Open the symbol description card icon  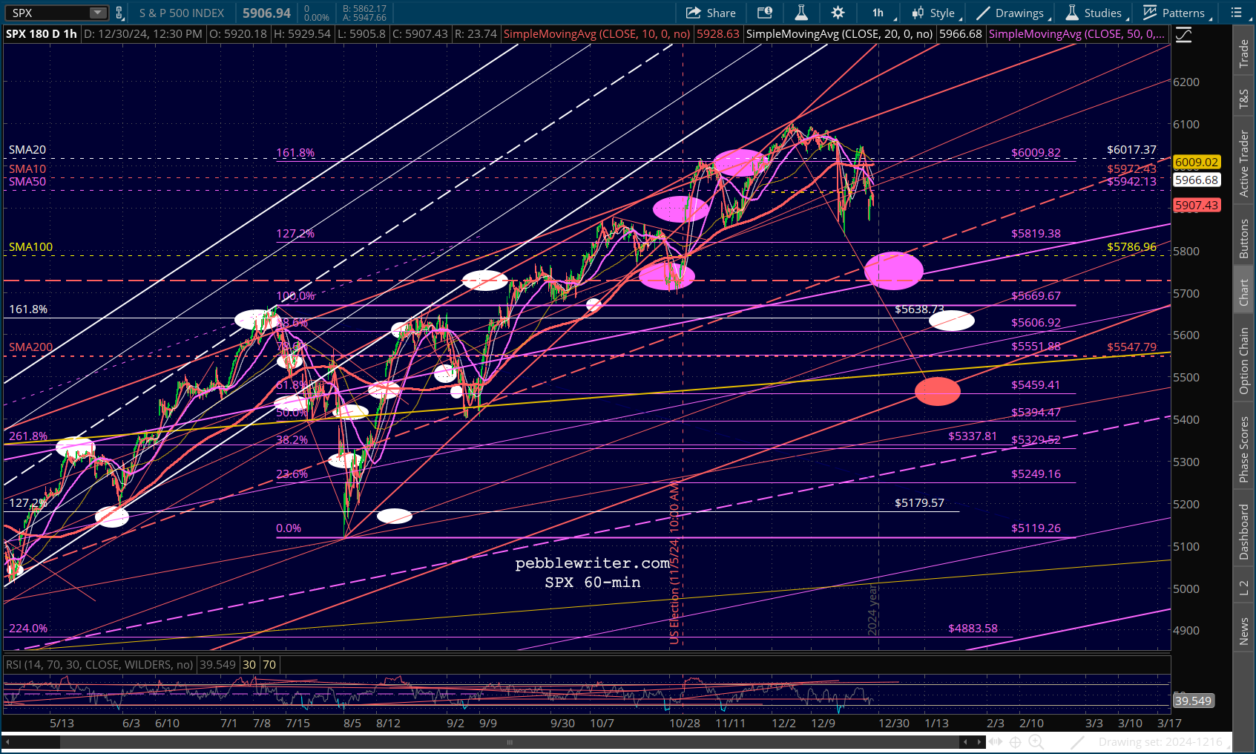click(x=764, y=13)
